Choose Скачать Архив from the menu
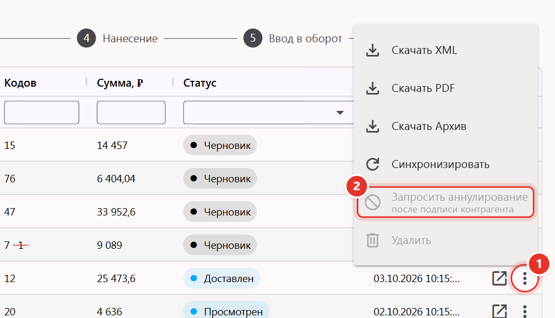The width and height of the screenshot is (555, 318). point(446,126)
